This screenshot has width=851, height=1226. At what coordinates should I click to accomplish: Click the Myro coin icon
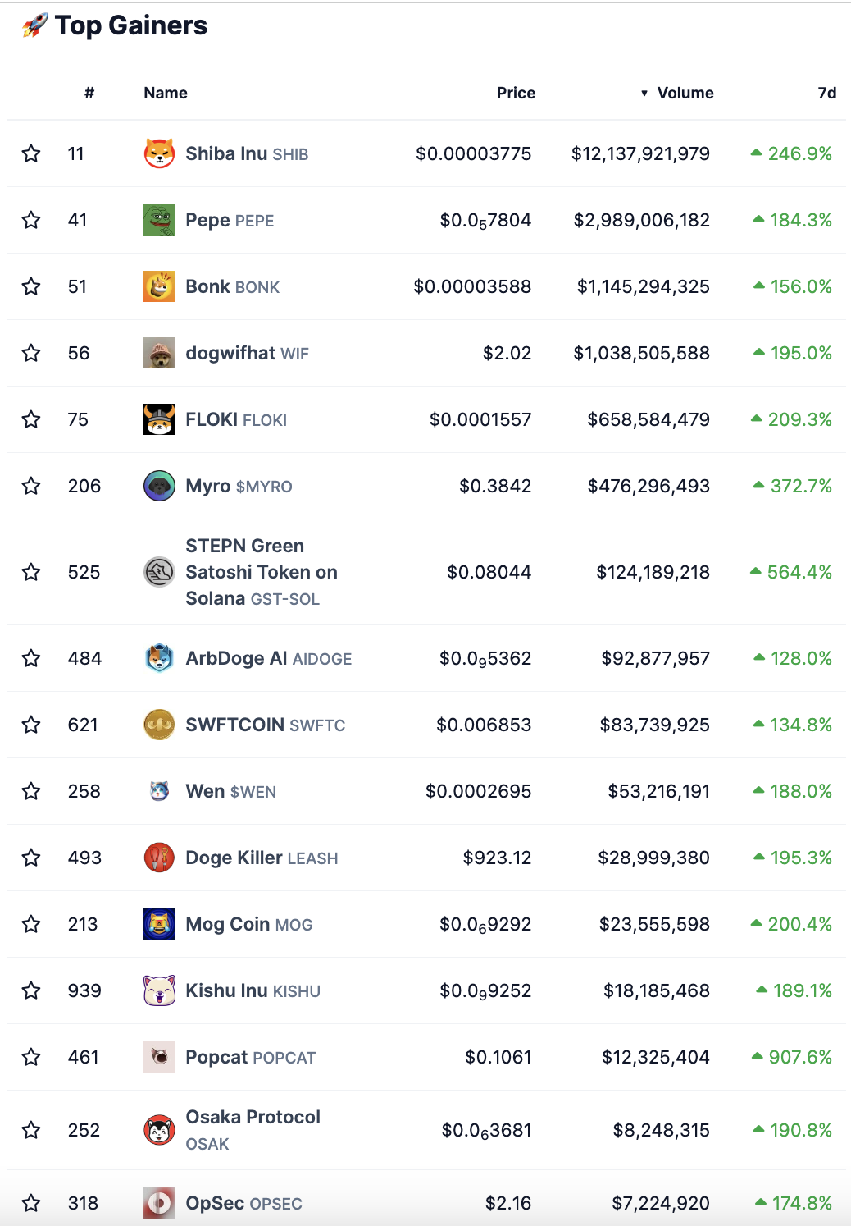[x=159, y=486]
